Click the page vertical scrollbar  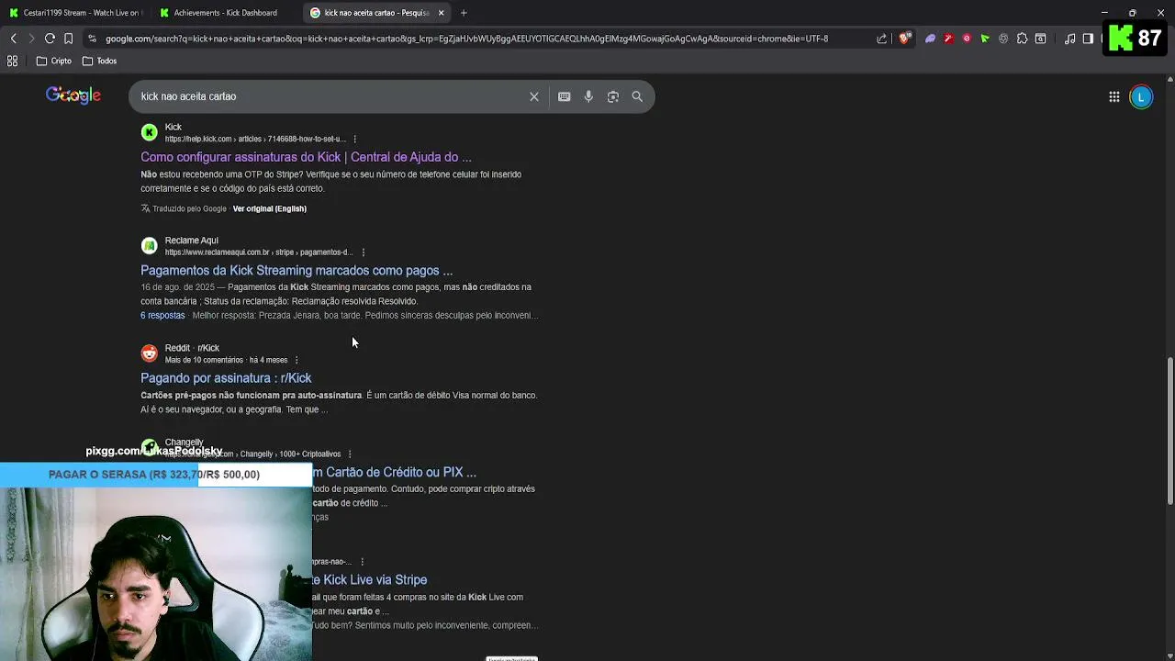(1169, 430)
